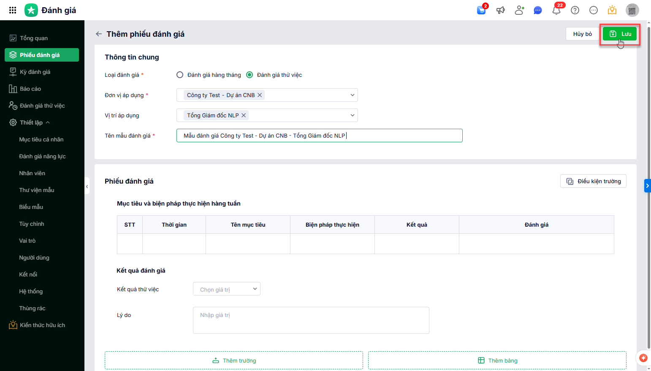Open the chat messages icon
Screen dimensions: 651x371
538,10
